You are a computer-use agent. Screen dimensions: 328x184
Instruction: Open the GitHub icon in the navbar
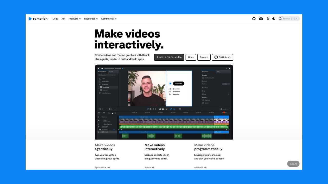coord(254,19)
